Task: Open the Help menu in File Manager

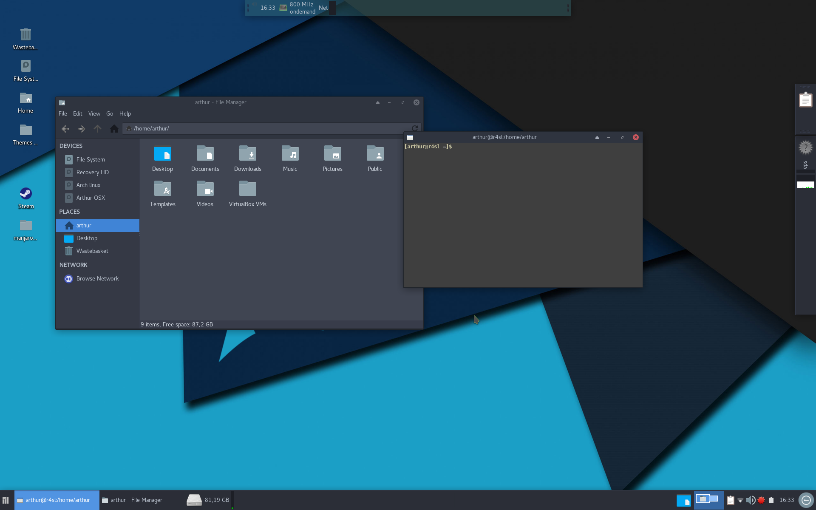Action: click(x=125, y=113)
